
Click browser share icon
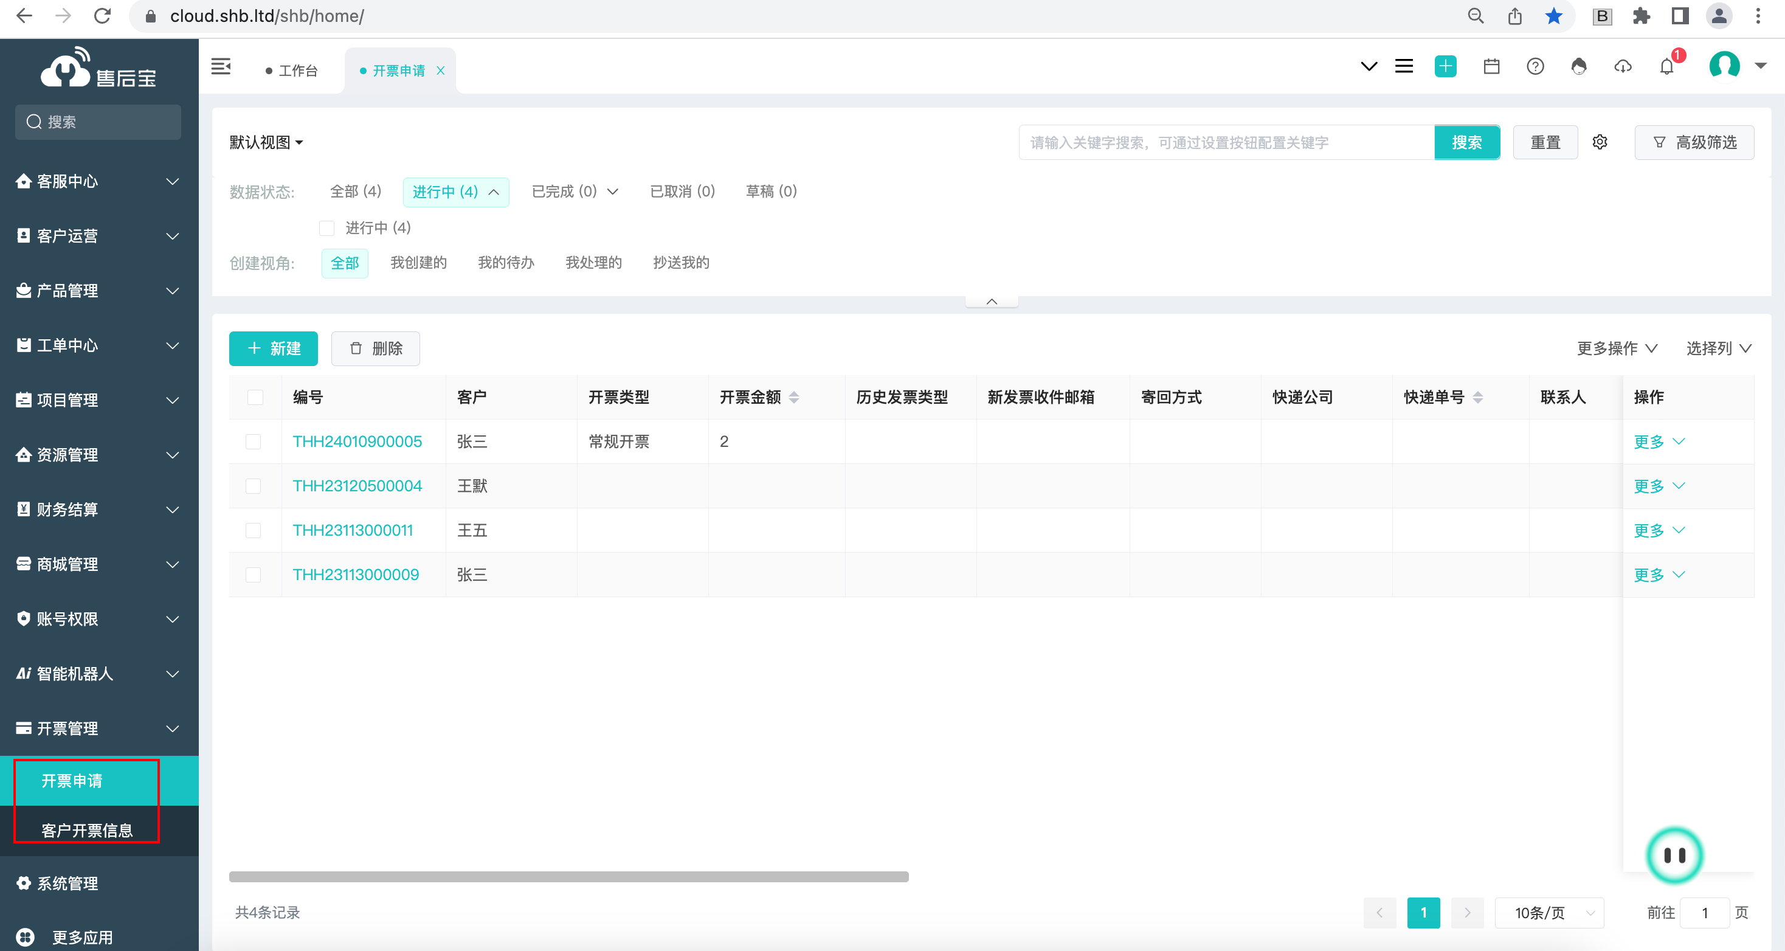pos(1514,16)
